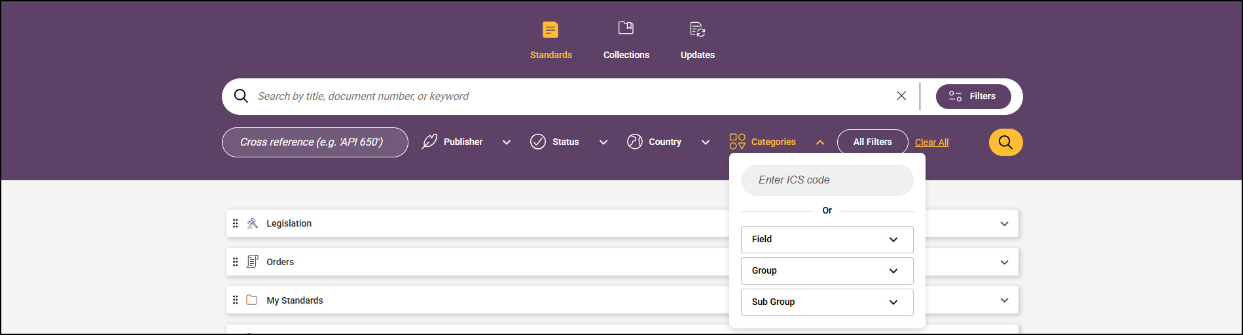This screenshot has height=335, width=1243.
Task: Open the Sub Group dropdown
Action: (827, 302)
